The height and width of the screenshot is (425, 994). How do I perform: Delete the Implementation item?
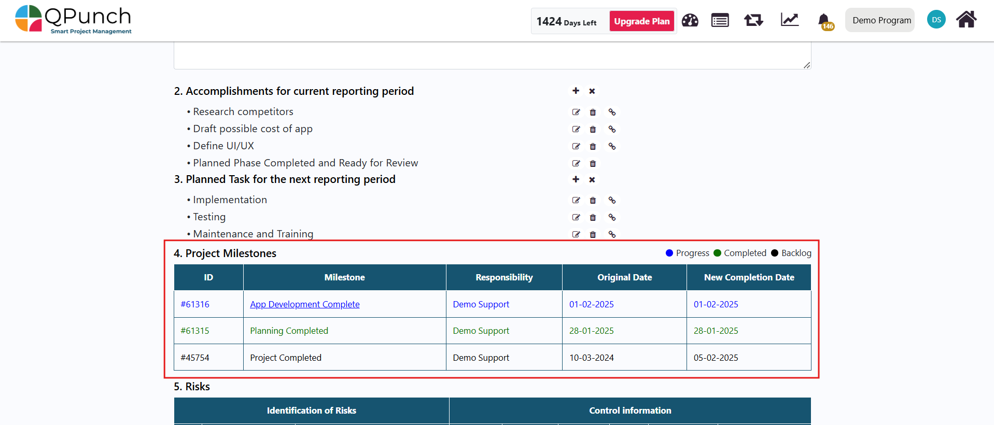tap(593, 200)
